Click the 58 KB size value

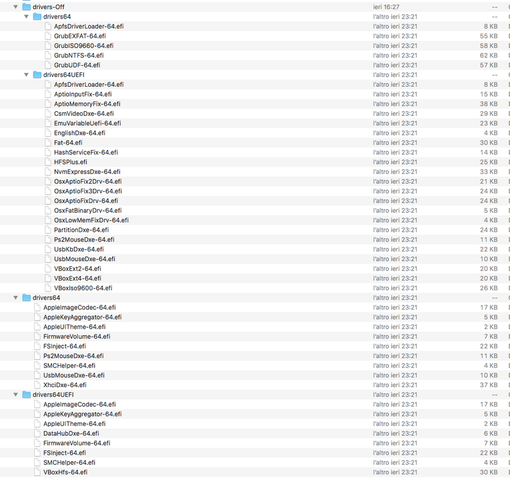(488, 46)
